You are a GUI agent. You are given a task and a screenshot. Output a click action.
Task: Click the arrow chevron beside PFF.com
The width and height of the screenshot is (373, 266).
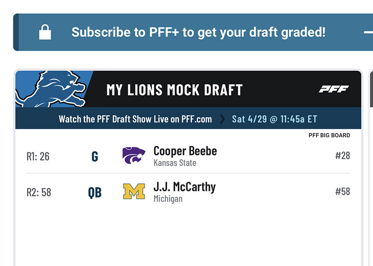222,118
